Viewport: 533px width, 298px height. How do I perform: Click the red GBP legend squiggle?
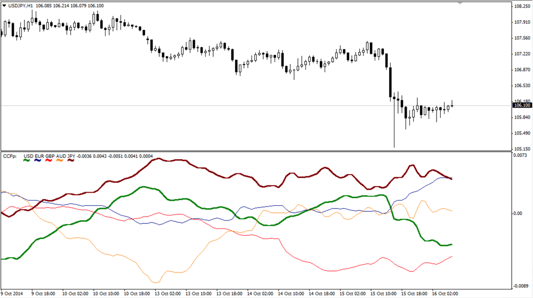click(x=49, y=160)
